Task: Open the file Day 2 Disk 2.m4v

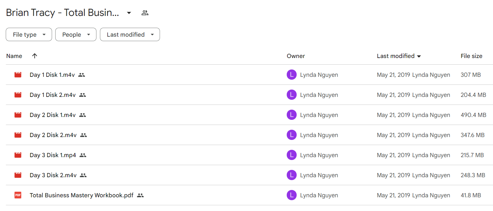Action: (53, 135)
